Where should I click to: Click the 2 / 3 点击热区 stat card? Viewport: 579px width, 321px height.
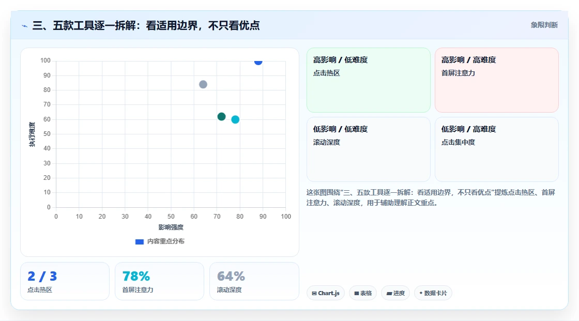point(65,281)
